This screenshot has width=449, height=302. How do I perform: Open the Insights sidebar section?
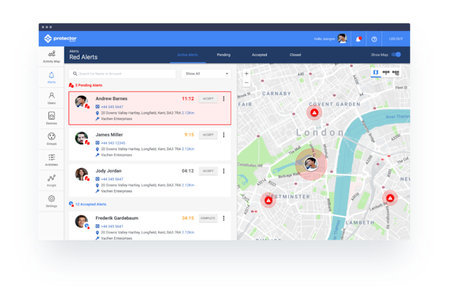(52, 181)
